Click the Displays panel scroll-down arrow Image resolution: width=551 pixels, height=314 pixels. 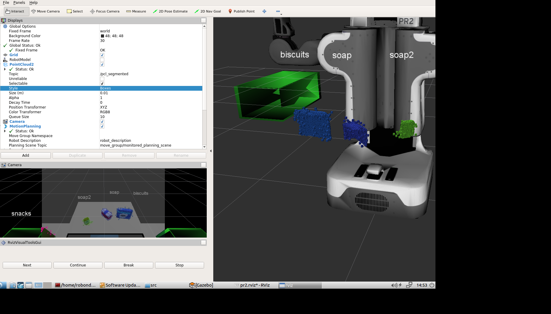[204, 147]
